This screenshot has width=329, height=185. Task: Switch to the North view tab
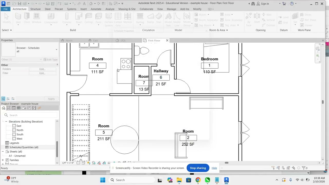click(69, 41)
